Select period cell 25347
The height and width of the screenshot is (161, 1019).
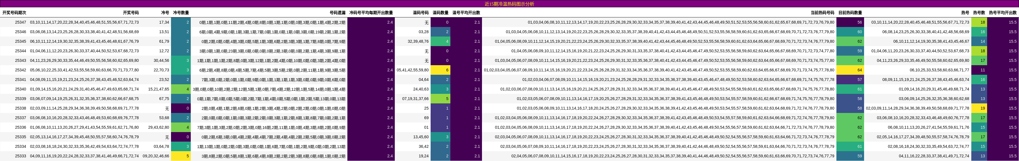21,22
